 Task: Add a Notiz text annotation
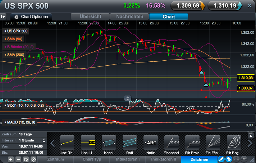[x=151, y=143]
